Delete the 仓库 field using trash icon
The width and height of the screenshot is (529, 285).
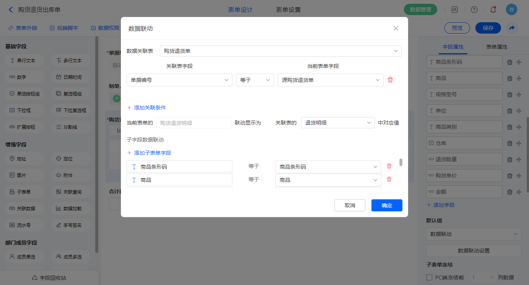(x=509, y=143)
